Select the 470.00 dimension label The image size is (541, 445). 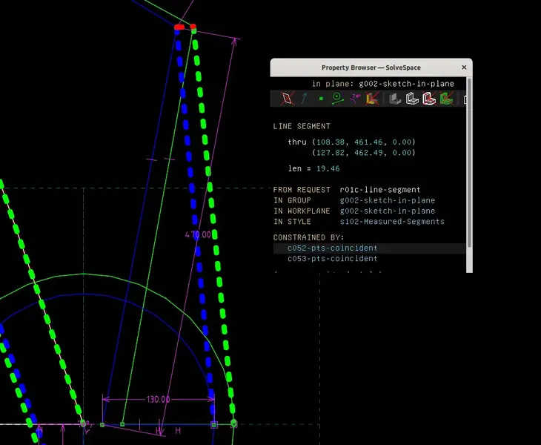[198, 235]
